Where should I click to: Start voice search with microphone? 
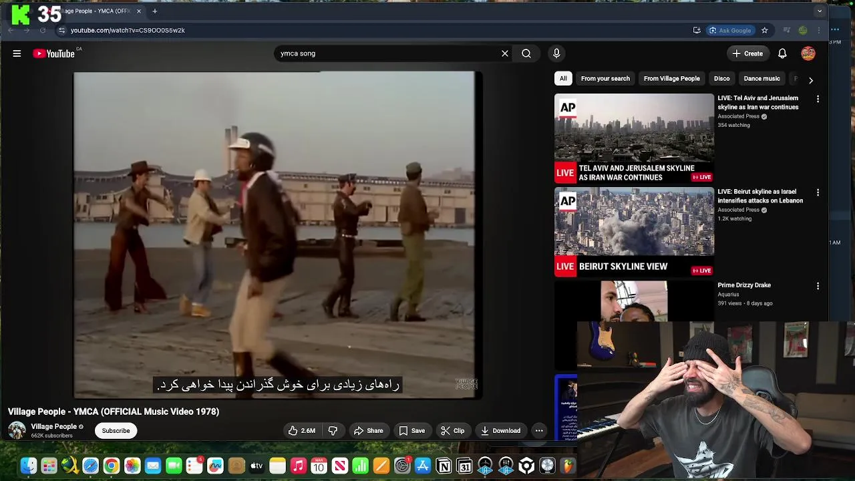click(x=556, y=53)
